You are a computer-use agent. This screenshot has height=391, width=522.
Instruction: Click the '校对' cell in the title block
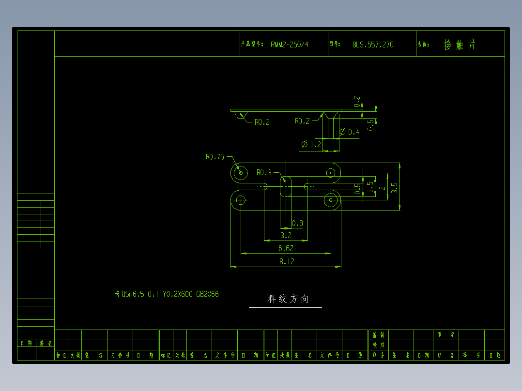point(379,345)
